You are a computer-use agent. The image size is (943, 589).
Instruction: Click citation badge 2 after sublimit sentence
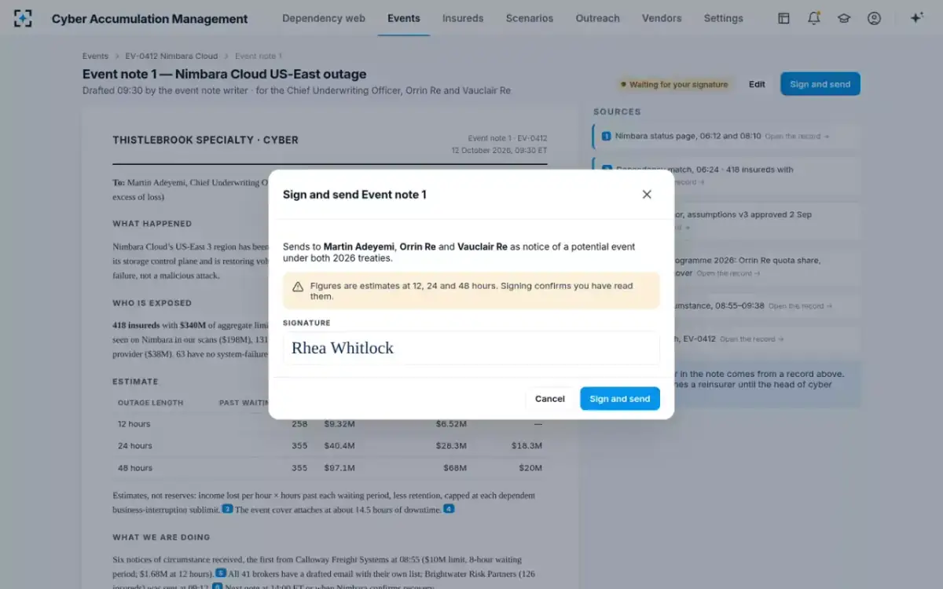(227, 509)
